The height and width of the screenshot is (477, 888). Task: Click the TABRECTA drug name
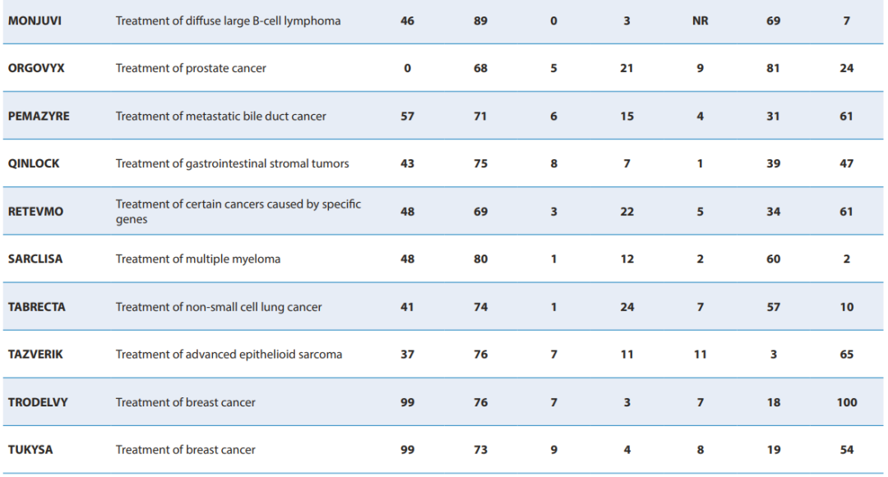tap(37, 307)
